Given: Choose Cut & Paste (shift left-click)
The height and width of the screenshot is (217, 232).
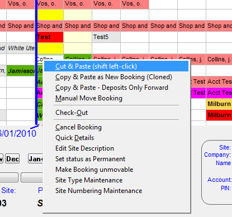Looking at the screenshot, I should 116,66.
